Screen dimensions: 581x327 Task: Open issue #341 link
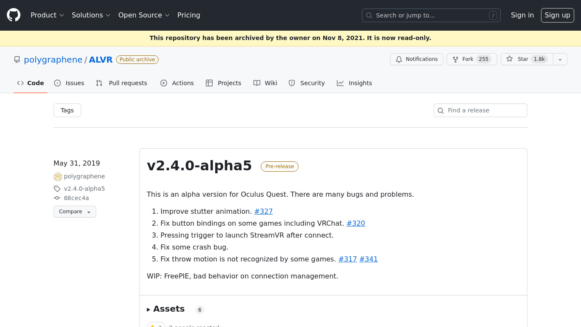[368, 259]
